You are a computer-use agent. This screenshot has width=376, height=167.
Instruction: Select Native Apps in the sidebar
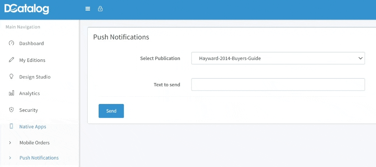click(x=33, y=126)
